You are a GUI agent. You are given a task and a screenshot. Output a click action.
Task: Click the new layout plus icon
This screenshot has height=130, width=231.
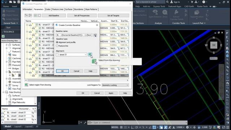click(x=37, y=126)
